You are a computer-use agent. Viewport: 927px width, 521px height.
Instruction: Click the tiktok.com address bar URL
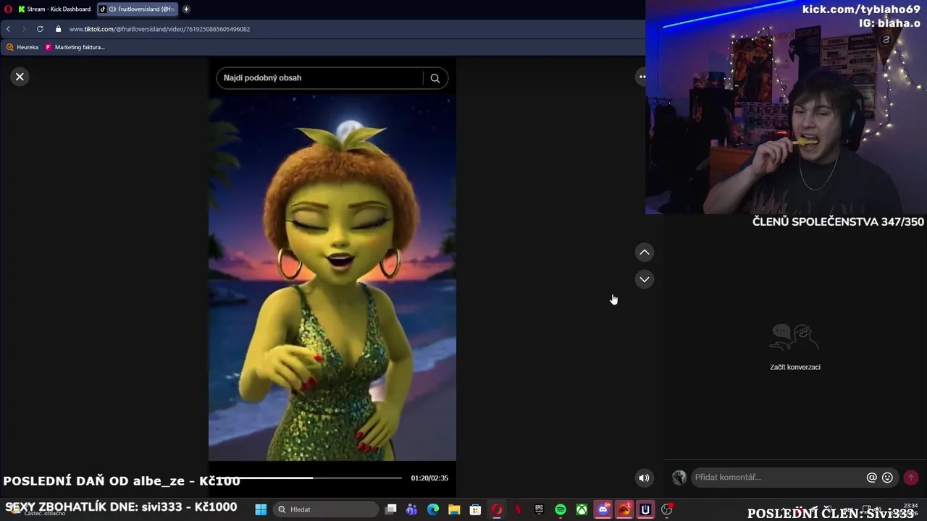click(x=159, y=29)
